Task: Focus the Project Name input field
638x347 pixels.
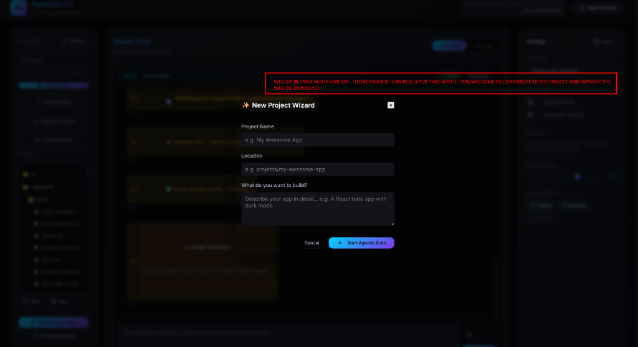Action: point(318,140)
